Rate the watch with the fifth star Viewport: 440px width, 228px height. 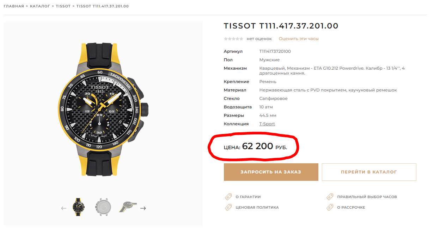(242, 39)
